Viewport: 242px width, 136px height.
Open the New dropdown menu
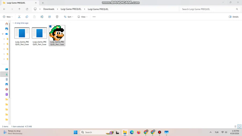point(8,17)
